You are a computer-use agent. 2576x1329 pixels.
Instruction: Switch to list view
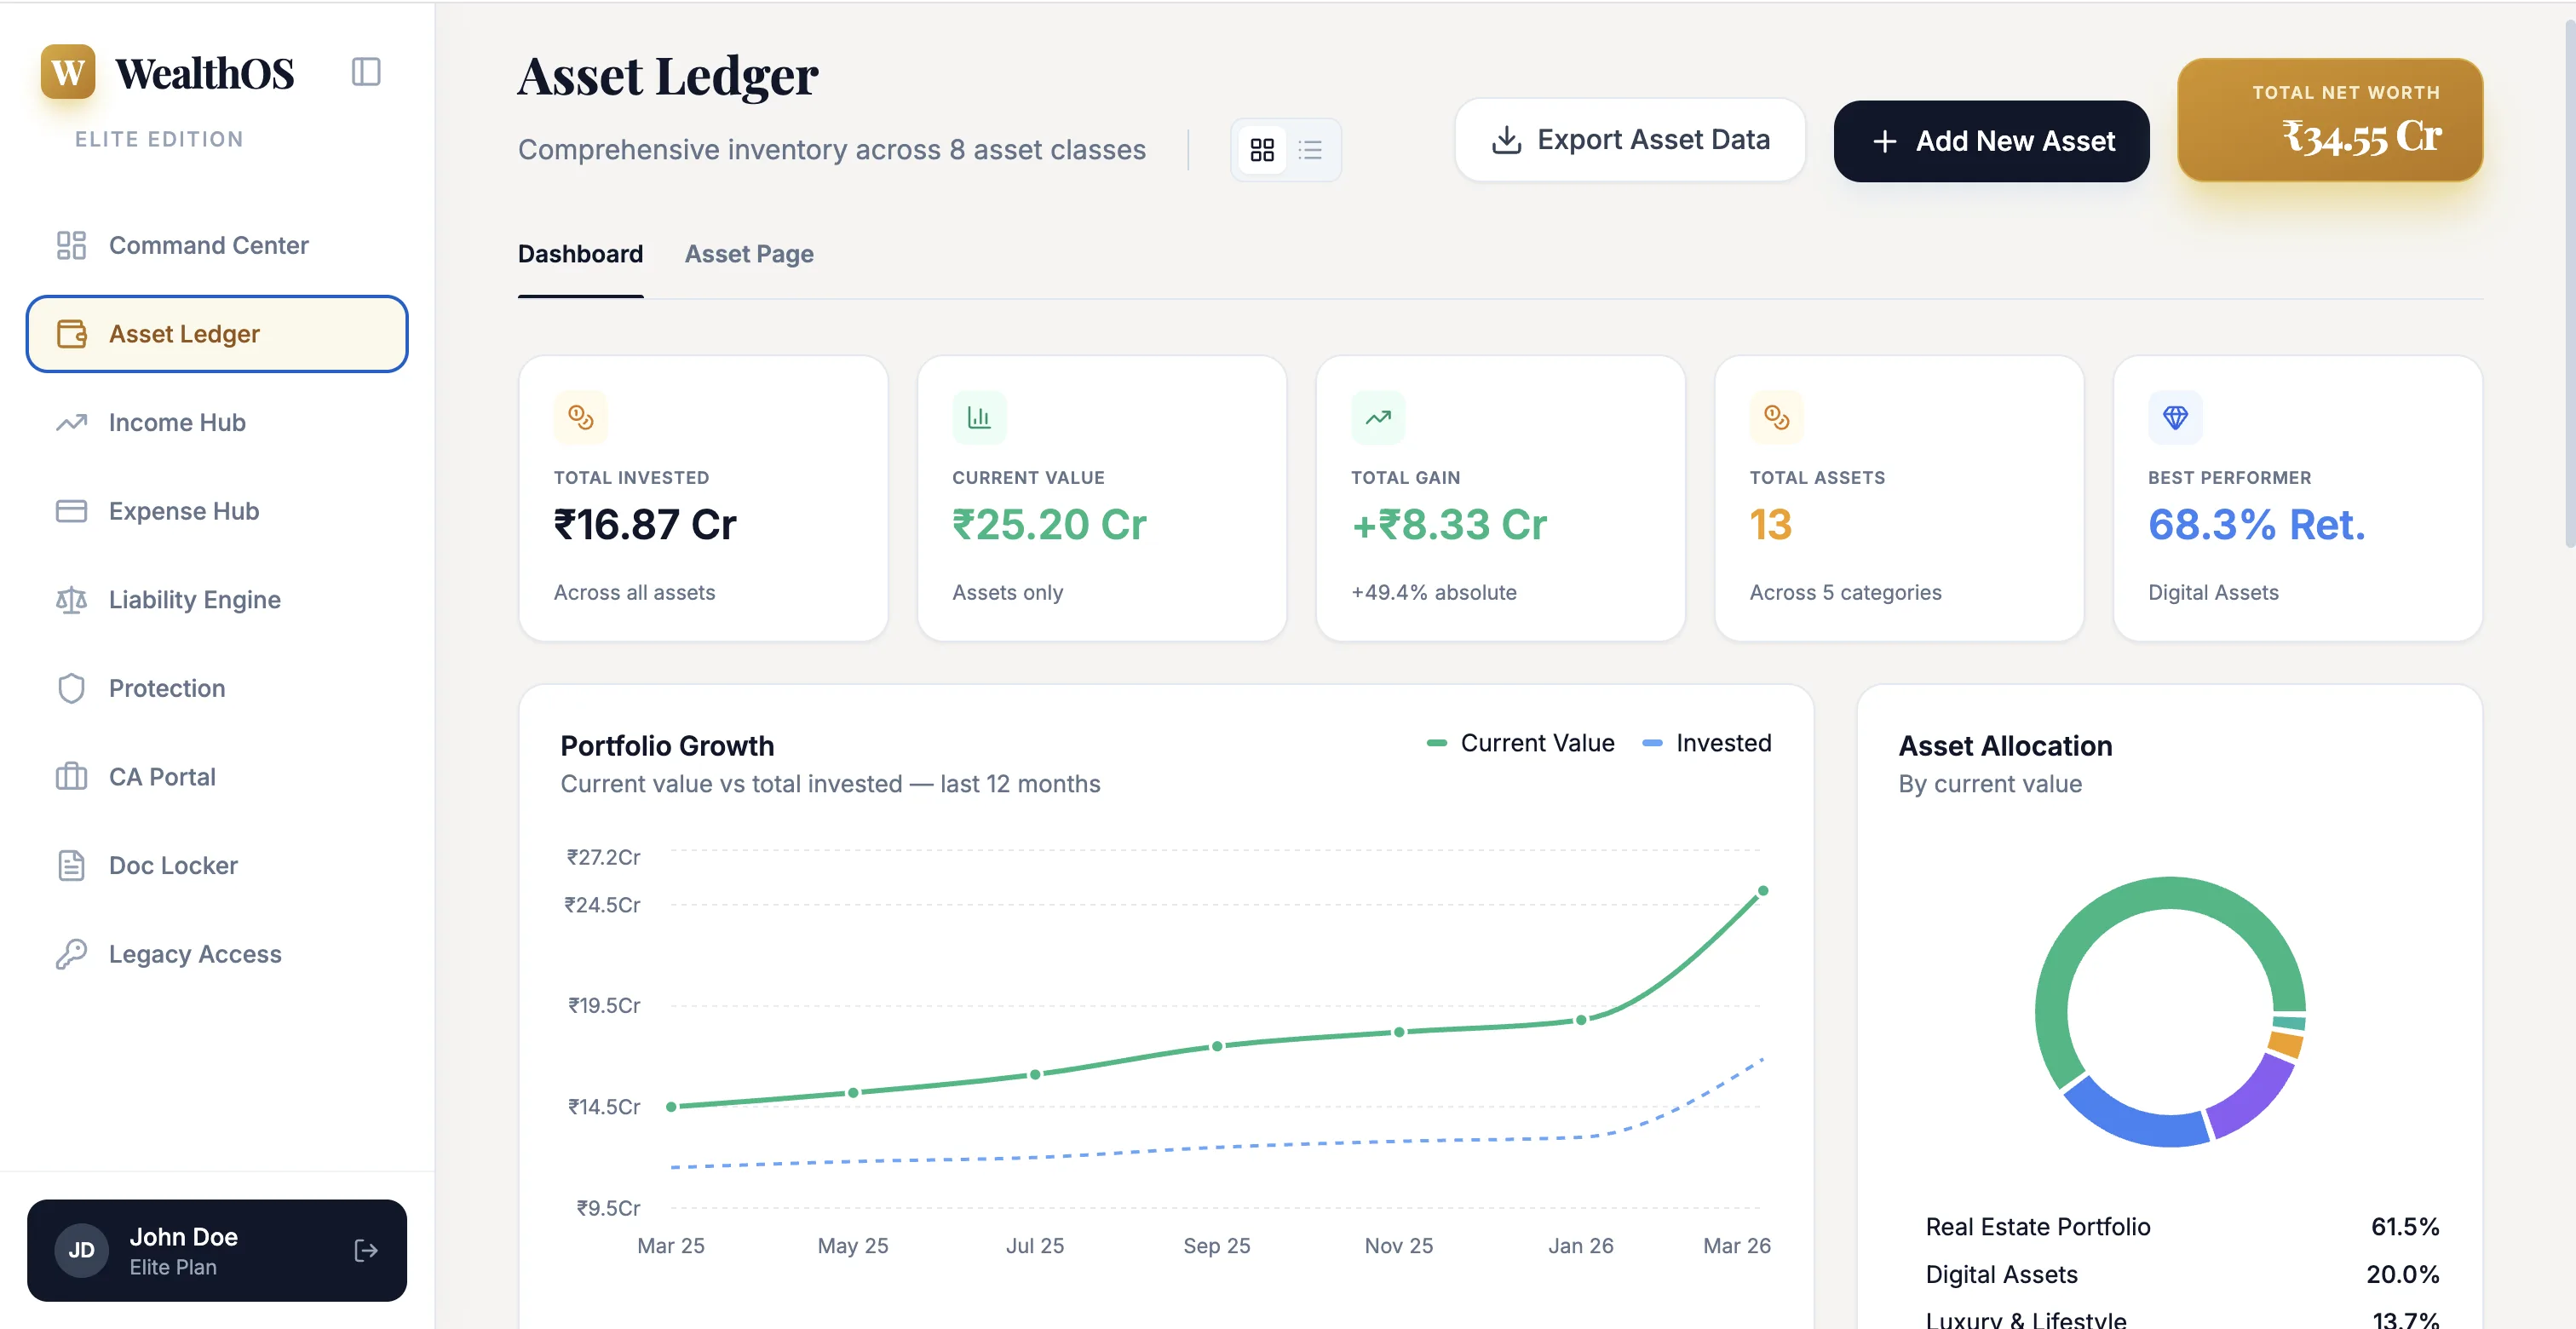point(1310,150)
